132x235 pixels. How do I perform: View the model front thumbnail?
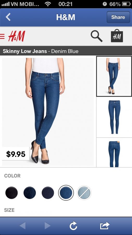114,76
